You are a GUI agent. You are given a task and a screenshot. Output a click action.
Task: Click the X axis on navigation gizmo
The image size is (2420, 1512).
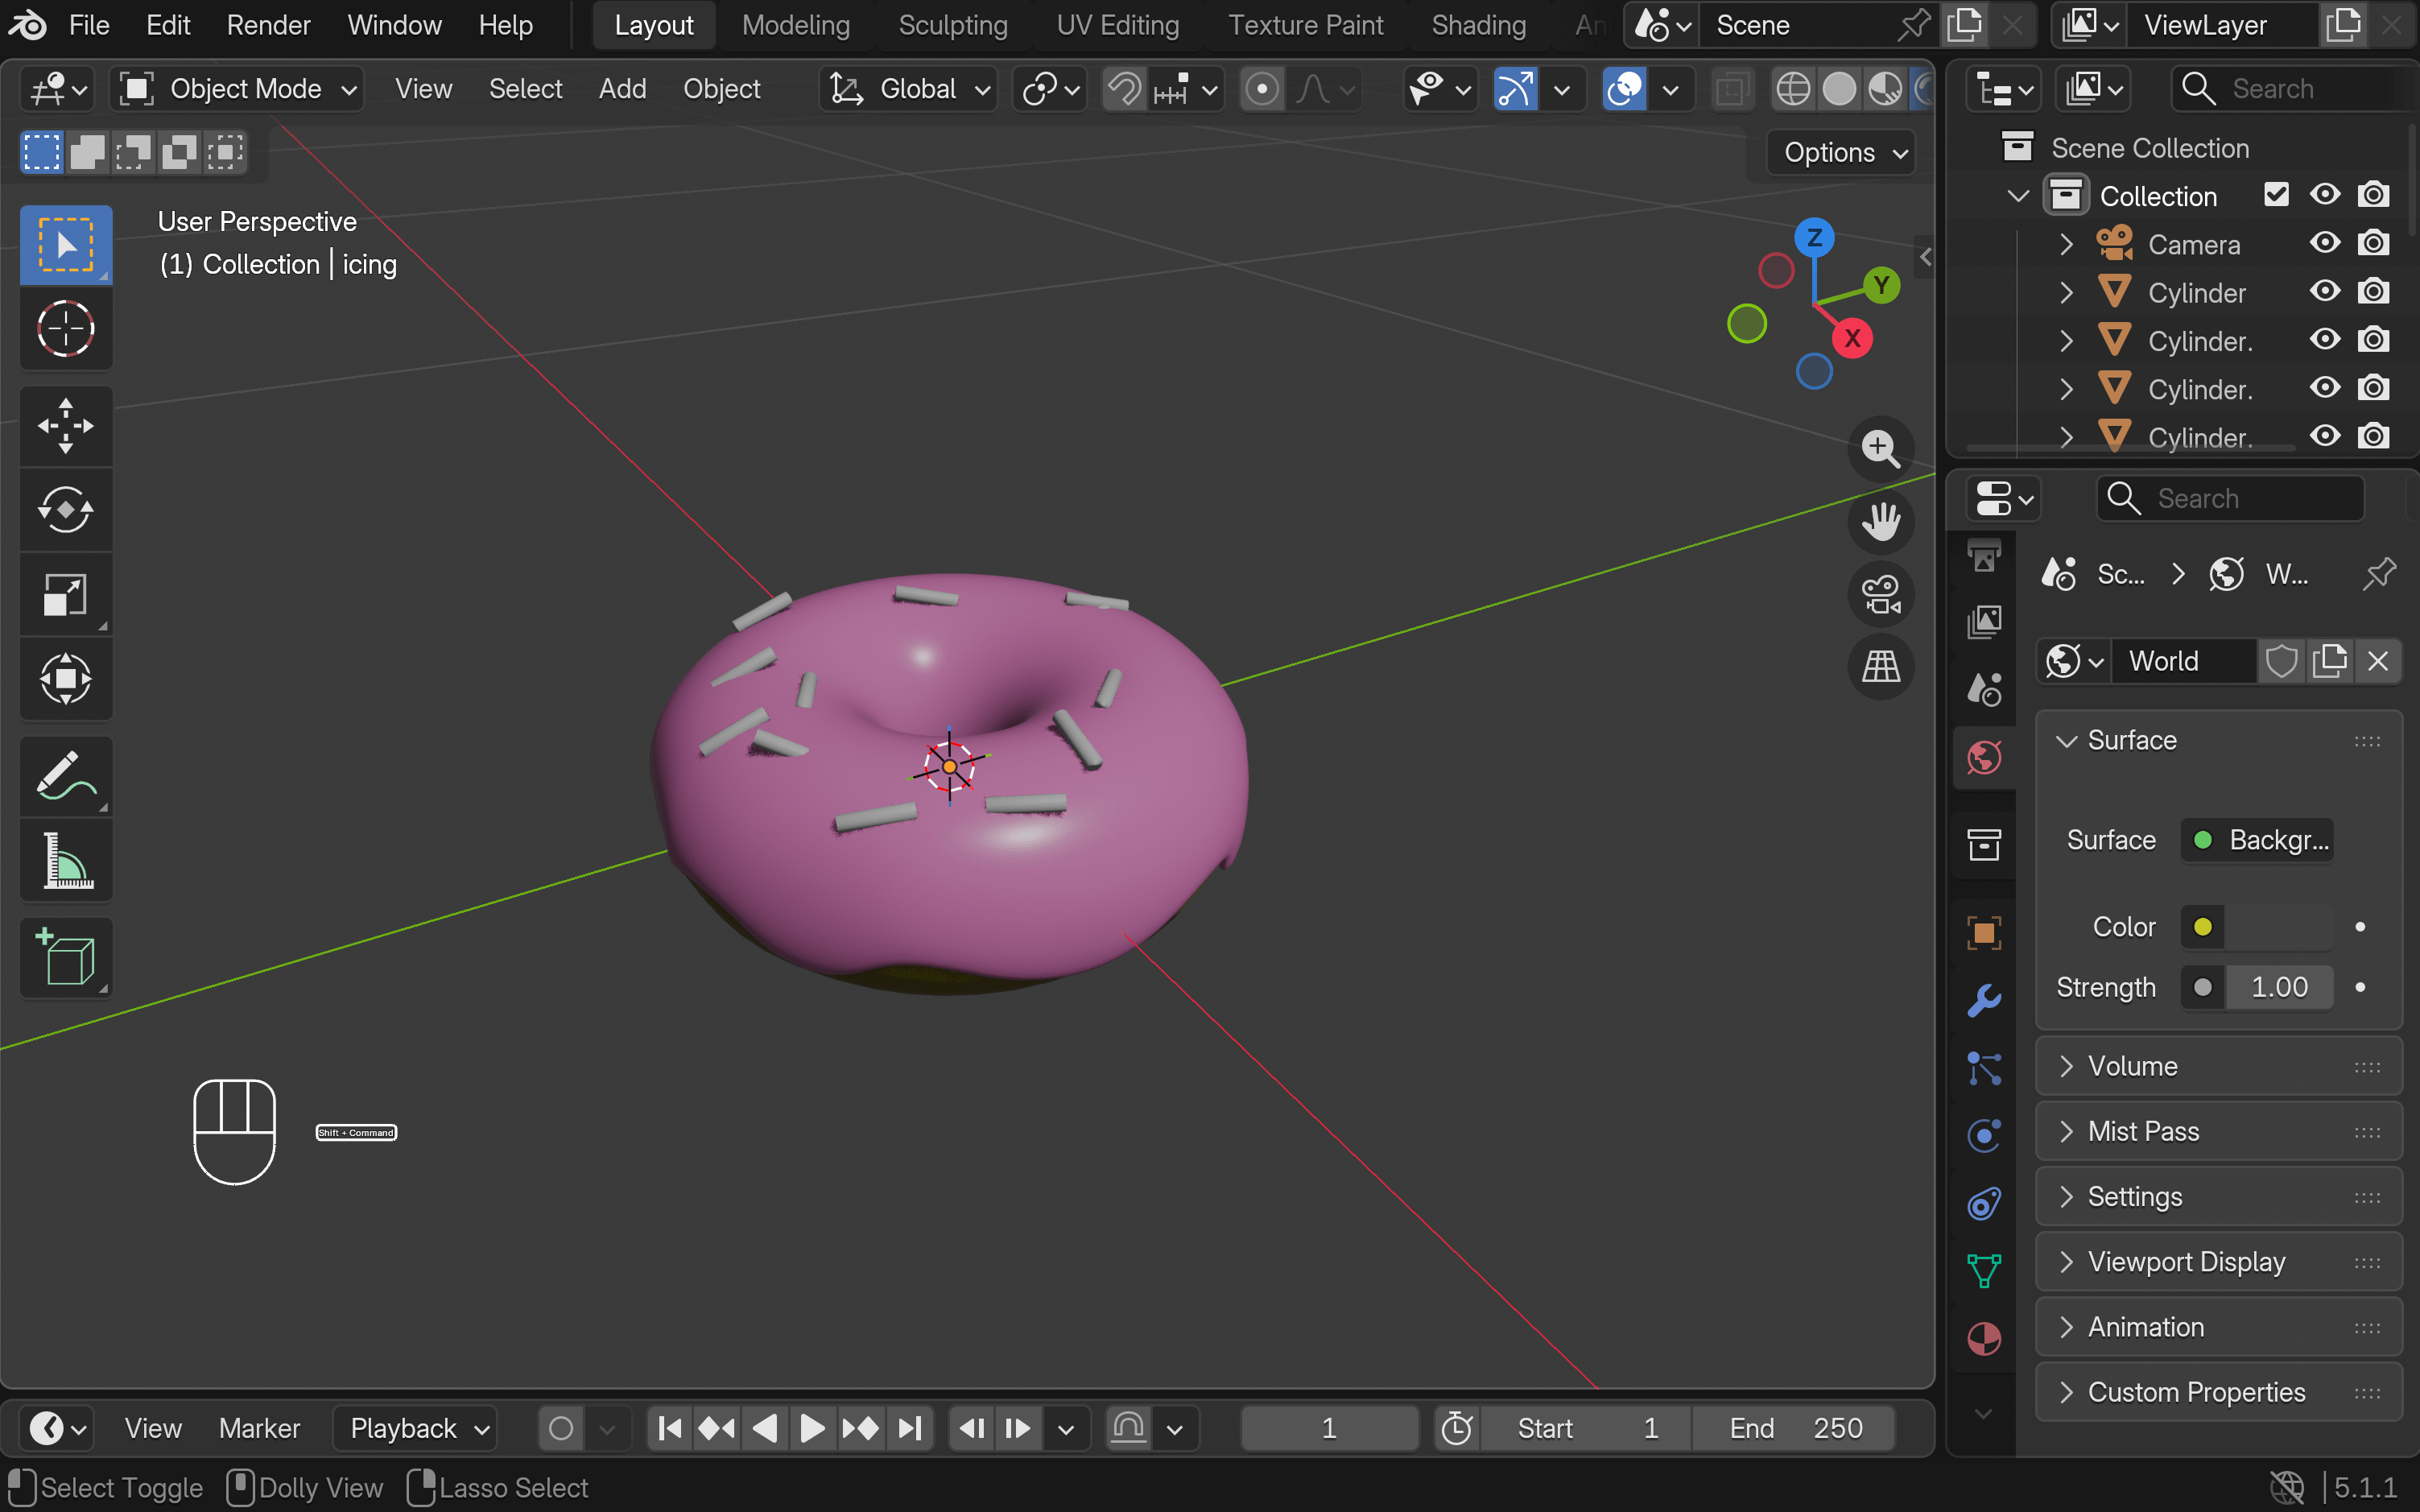point(1852,338)
